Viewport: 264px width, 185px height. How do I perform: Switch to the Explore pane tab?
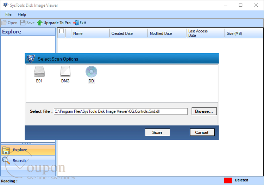[28, 150]
